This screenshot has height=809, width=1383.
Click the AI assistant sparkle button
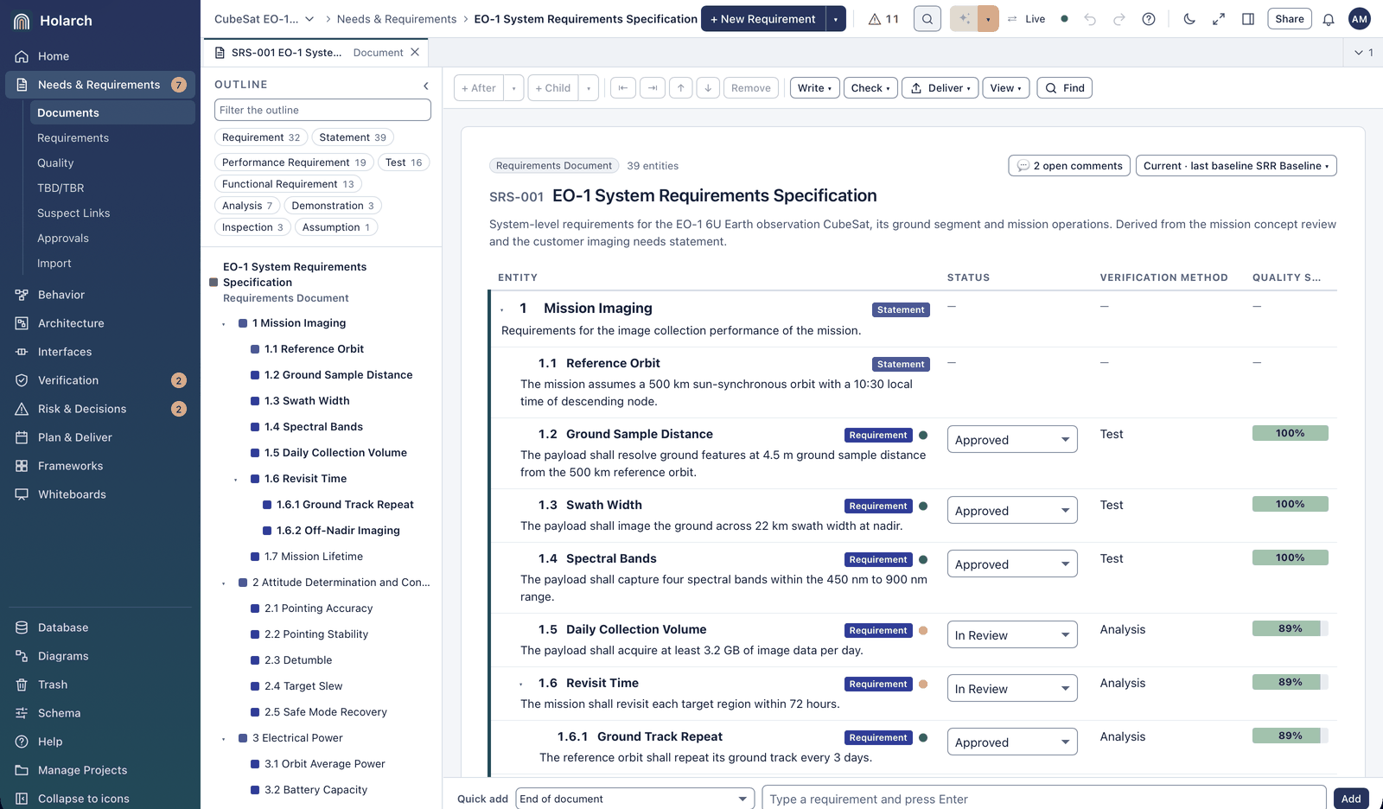coord(964,19)
